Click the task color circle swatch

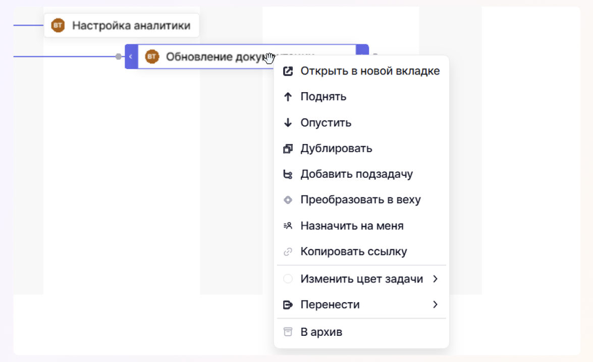[x=288, y=279]
